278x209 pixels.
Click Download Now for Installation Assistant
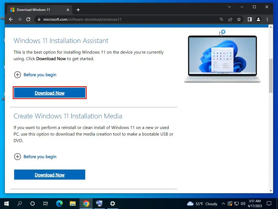[50, 93]
